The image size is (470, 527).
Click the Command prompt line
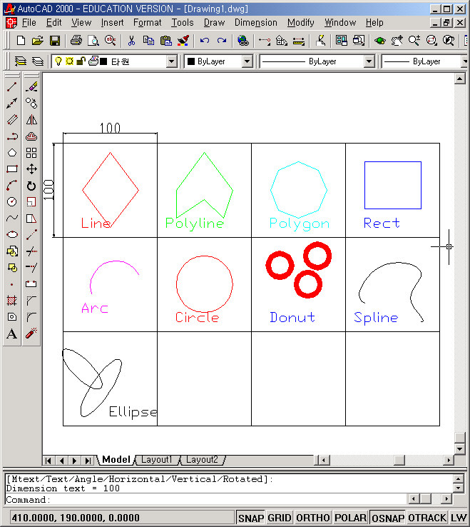pos(205,500)
